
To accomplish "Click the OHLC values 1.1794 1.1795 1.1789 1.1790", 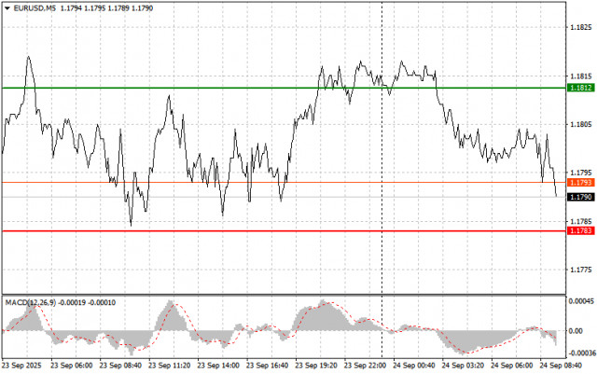I will point(106,8).
